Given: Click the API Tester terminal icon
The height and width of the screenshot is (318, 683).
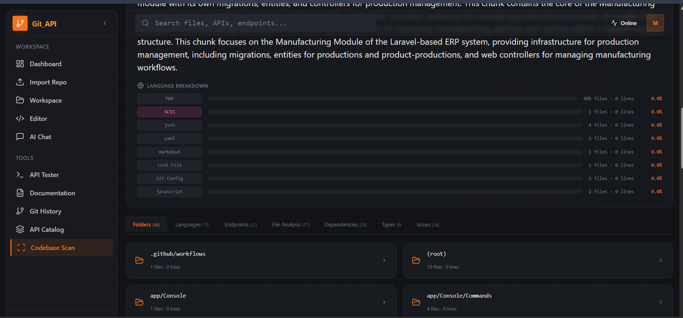Looking at the screenshot, I should [20, 175].
